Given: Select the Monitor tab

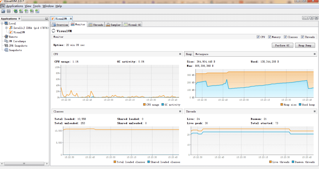Looking at the screenshot, I should pos(78,24).
